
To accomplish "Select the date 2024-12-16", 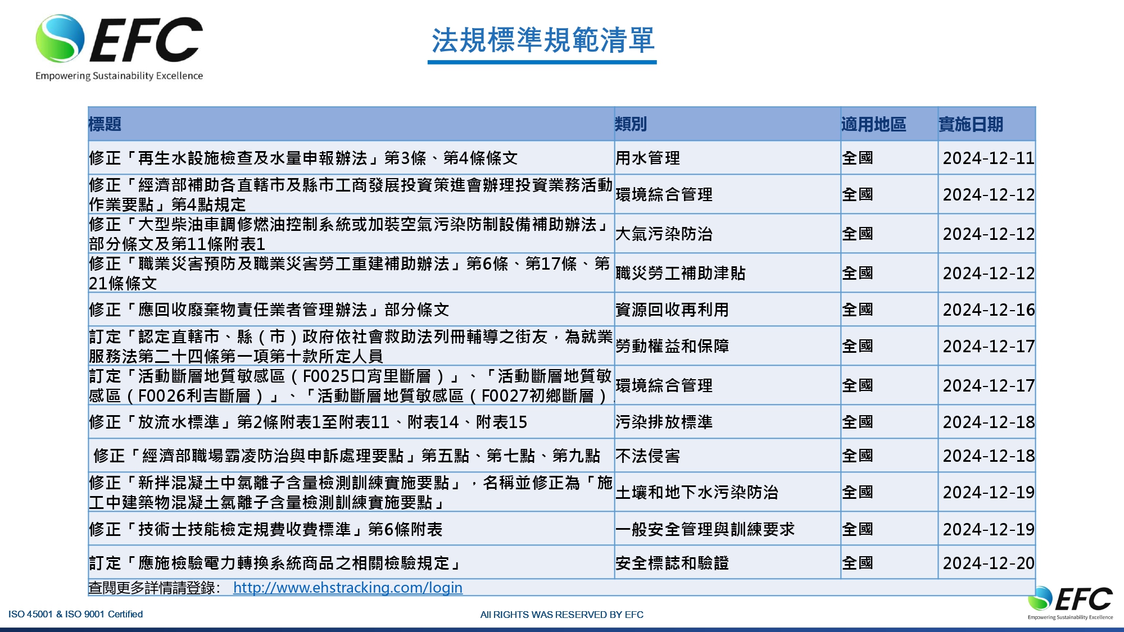I will [988, 310].
